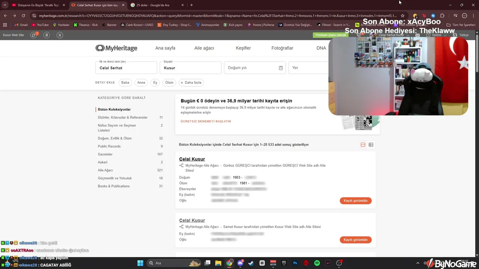The height and width of the screenshot is (269, 479).
Task: Open Discord from taskbar
Action: tap(240, 263)
